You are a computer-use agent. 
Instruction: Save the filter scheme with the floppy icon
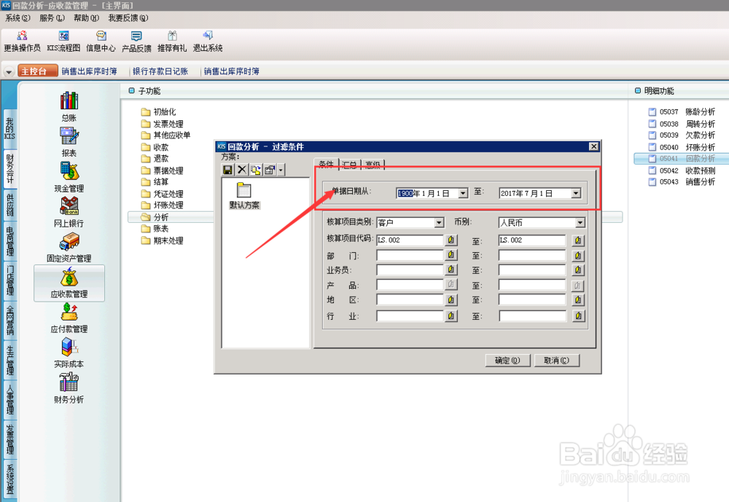[227, 170]
